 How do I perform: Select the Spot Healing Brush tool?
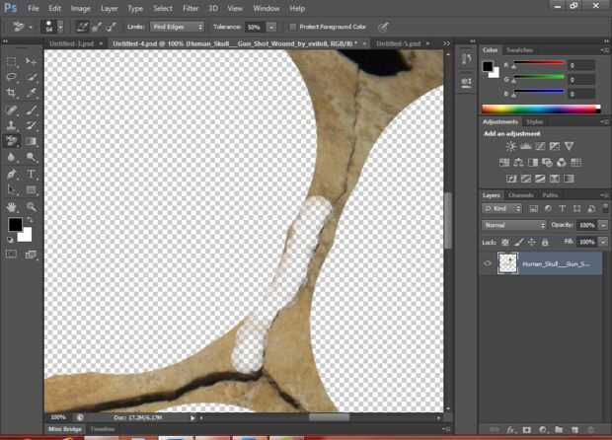(x=11, y=110)
